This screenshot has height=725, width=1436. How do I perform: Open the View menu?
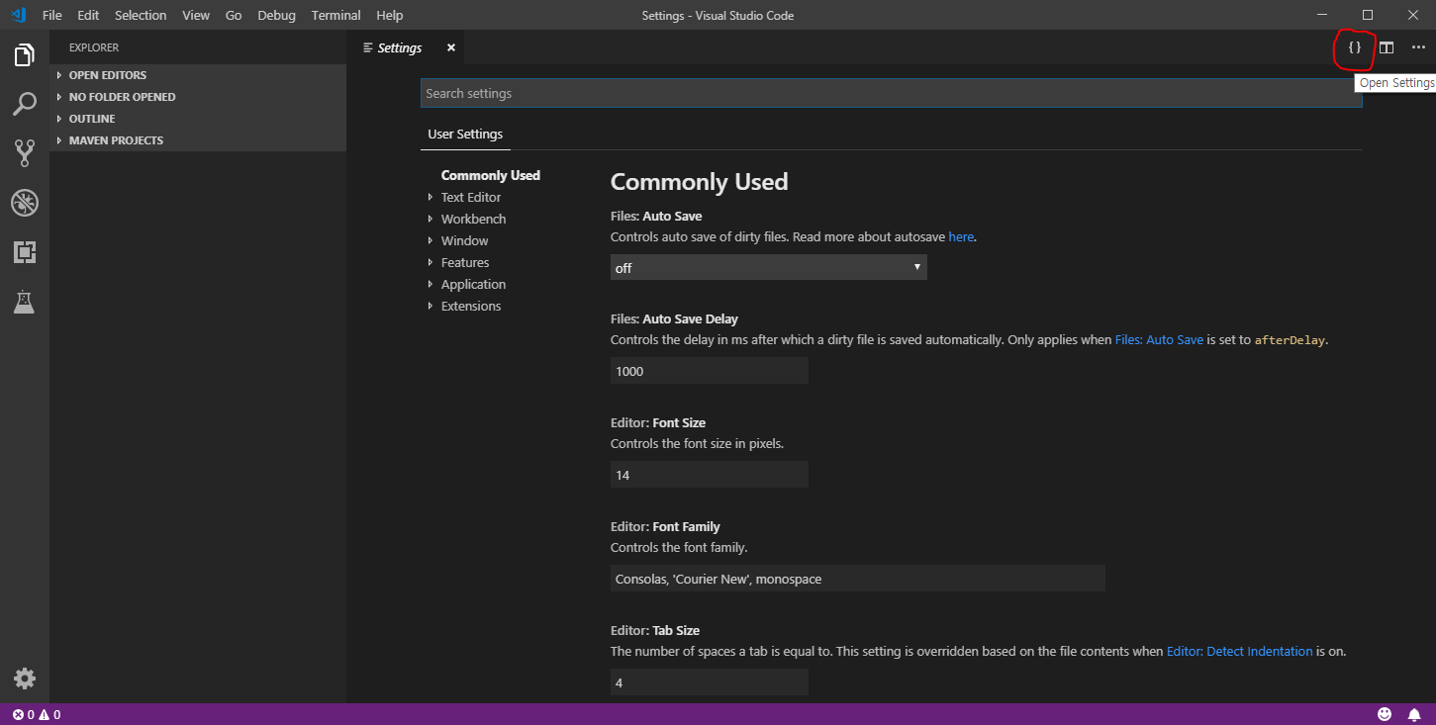pos(196,16)
